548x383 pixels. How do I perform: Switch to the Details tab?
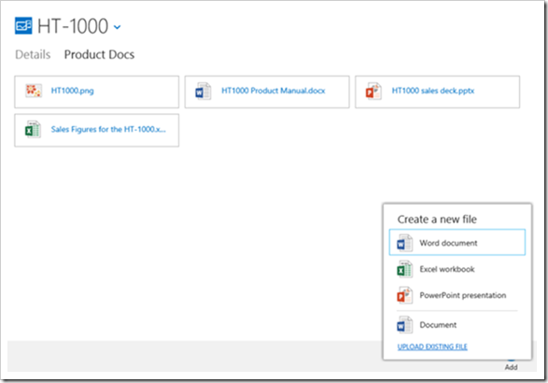(x=33, y=54)
